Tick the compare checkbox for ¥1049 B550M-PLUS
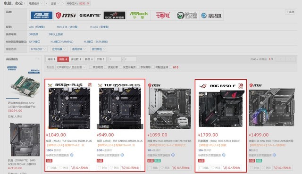302x174 pixels. point(49,168)
